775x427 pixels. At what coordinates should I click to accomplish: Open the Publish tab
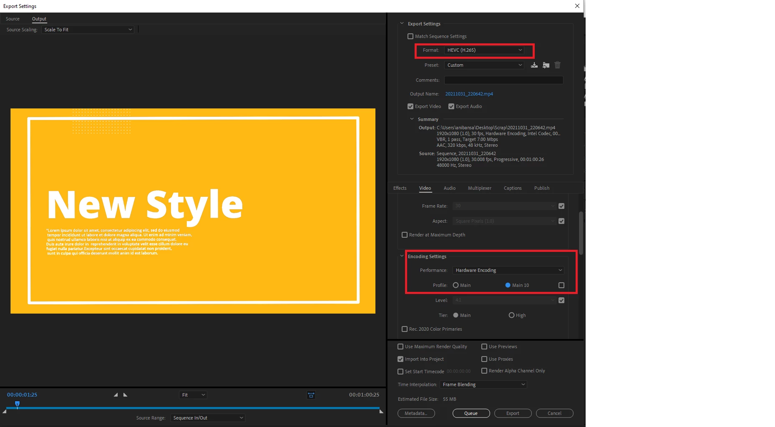pyautogui.click(x=542, y=188)
